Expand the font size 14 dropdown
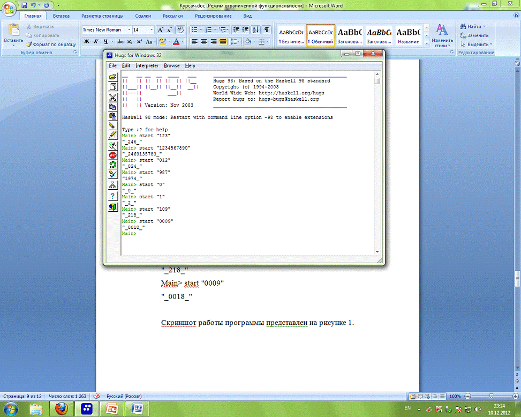Screen dimensions: 521x417 pyautogui.click(x=152, y=30)
